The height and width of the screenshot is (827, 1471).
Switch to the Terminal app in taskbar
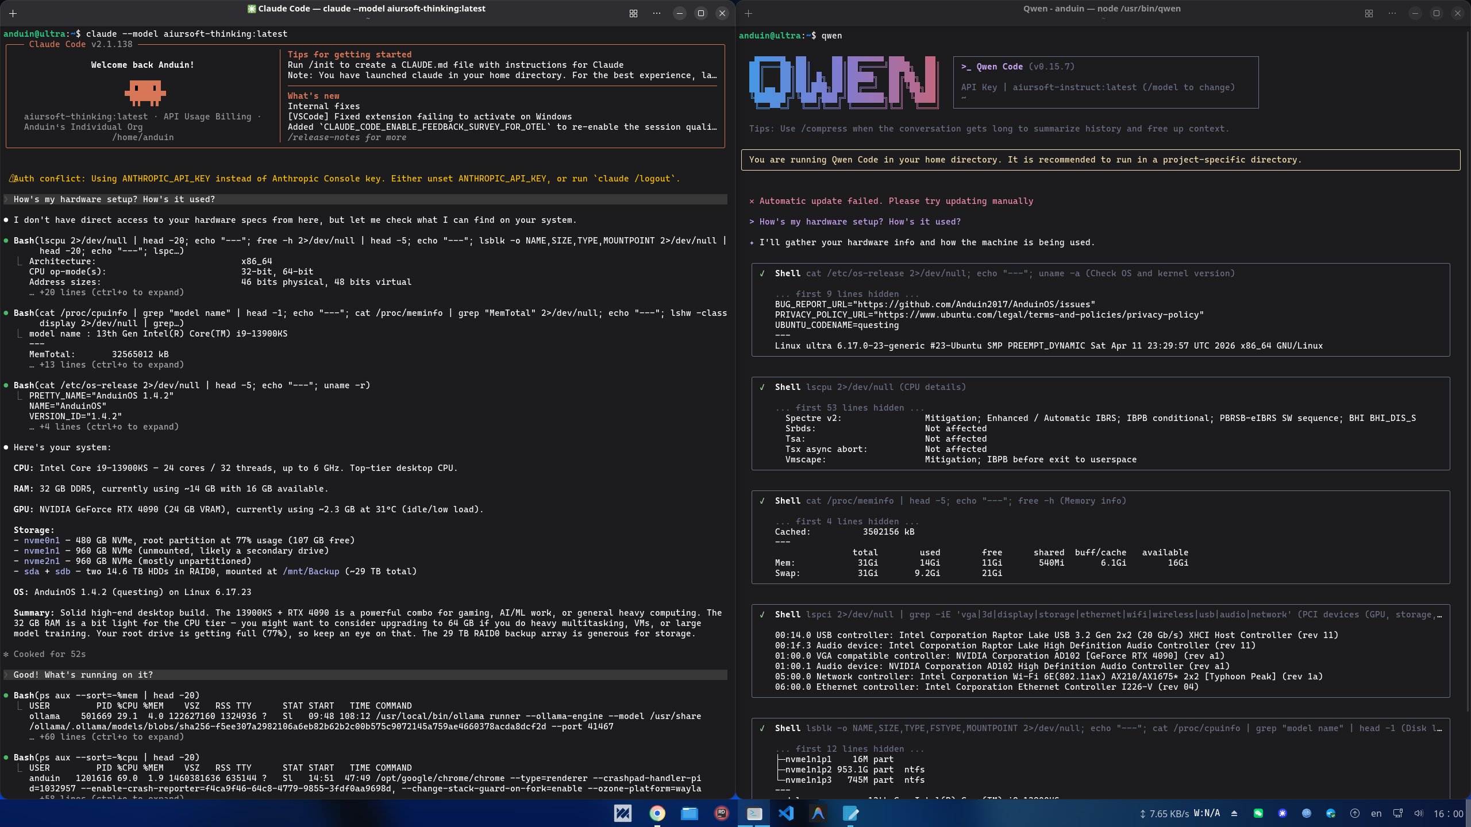[x=754, y=813]
